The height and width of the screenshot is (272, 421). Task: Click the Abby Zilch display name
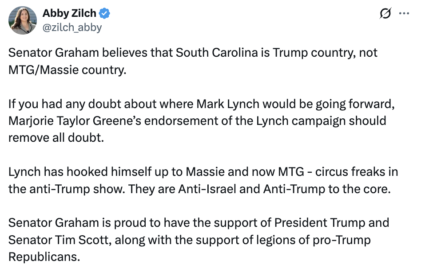pos(69,13)
